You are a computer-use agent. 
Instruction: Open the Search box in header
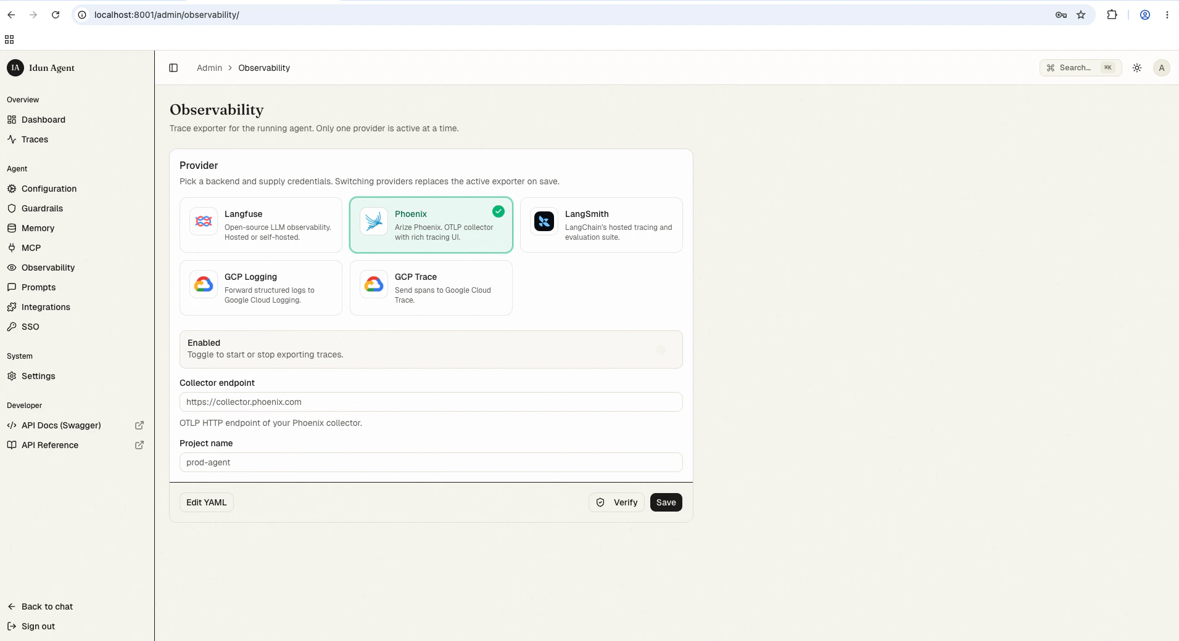(x=1081, y=68)
